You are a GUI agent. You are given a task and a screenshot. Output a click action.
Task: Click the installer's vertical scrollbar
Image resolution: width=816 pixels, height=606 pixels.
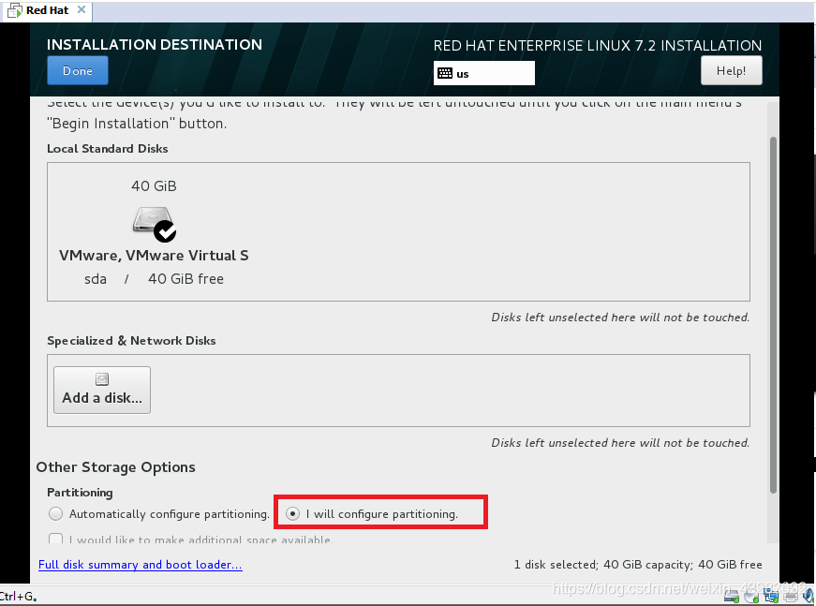773,315
